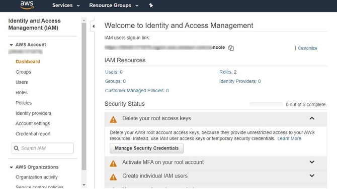The width and height of the screenshot is (337, 189).
Task: Click the Manage Security Credentials button
Action: 146,148
